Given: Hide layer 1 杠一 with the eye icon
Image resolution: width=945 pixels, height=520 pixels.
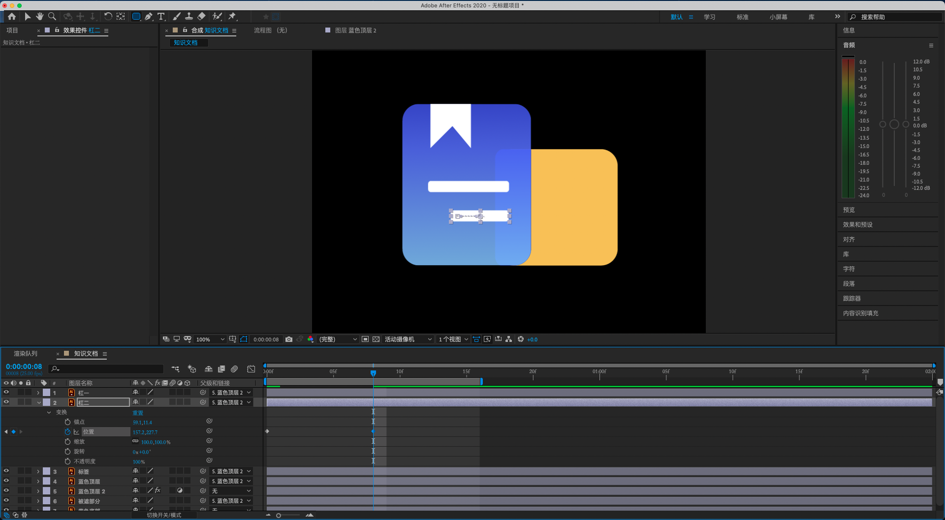Looking at the screenshot, I should click(x=6, y=393).
